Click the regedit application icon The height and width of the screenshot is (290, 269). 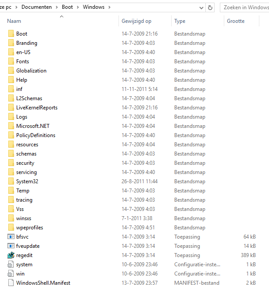(x=11, y=255)
